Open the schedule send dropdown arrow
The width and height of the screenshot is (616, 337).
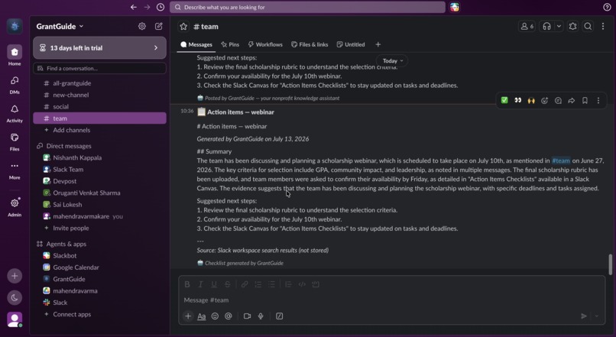(x=597, y=316)
